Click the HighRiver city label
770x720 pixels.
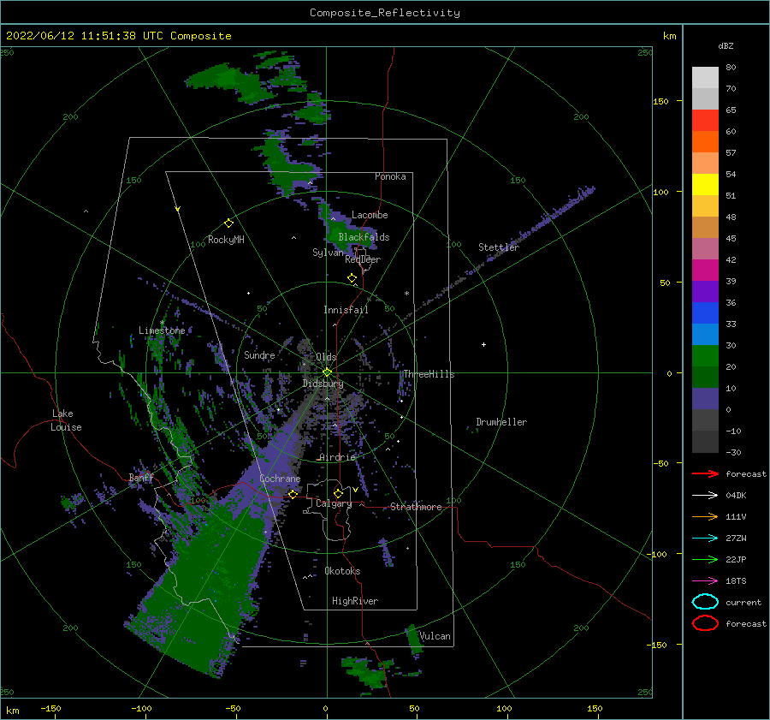355,601
